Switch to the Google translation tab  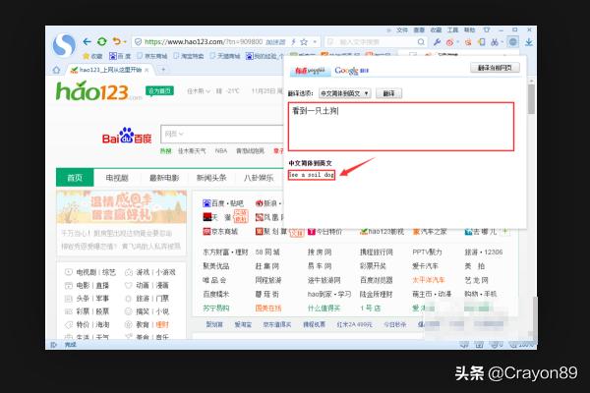coord(352,71)
